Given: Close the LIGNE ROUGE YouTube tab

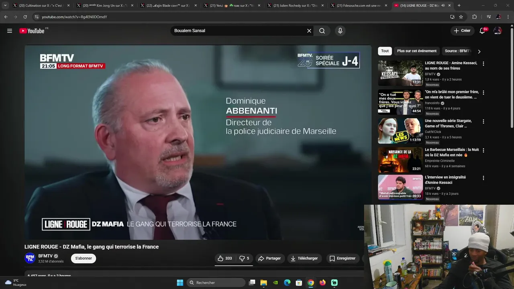Looking at the screenshot, I should pyautogui.click(x=449, y=6).
